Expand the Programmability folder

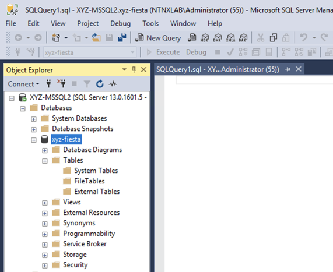(44, 234)
